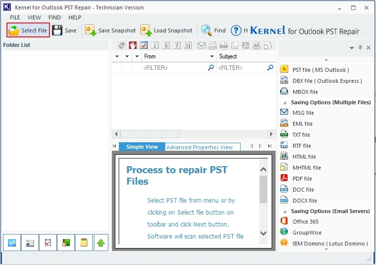
Task: Collapse Saving Options (Multiple Files) section
Action: (x=285, y=103)
